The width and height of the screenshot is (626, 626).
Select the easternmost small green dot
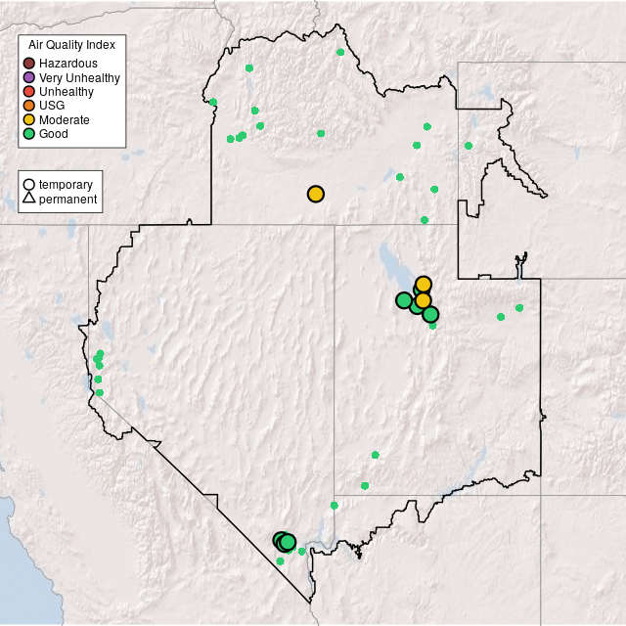[519, 308]
